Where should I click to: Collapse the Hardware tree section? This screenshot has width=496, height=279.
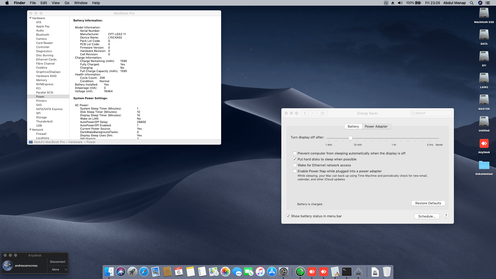click(30, 18)
